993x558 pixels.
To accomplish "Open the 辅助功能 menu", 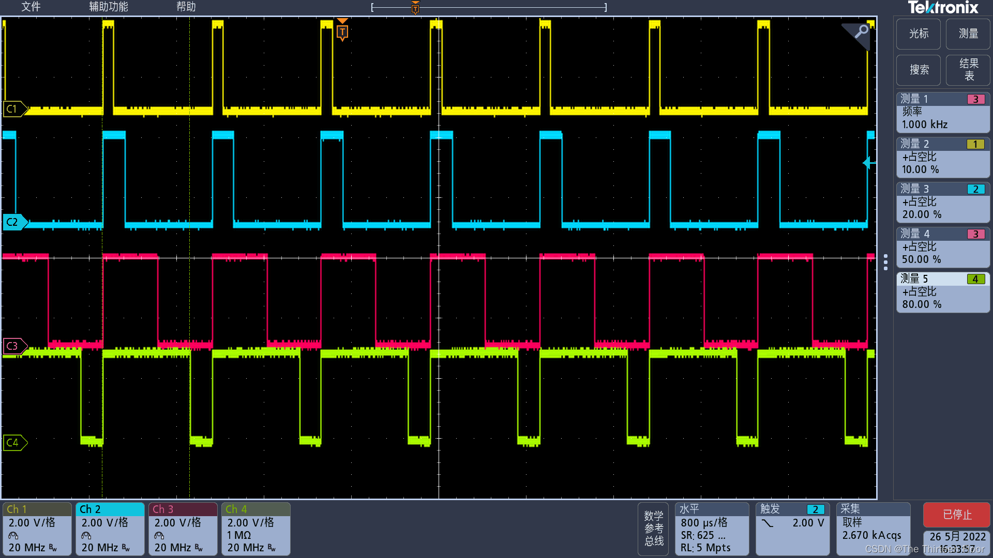I will [109, 7].
